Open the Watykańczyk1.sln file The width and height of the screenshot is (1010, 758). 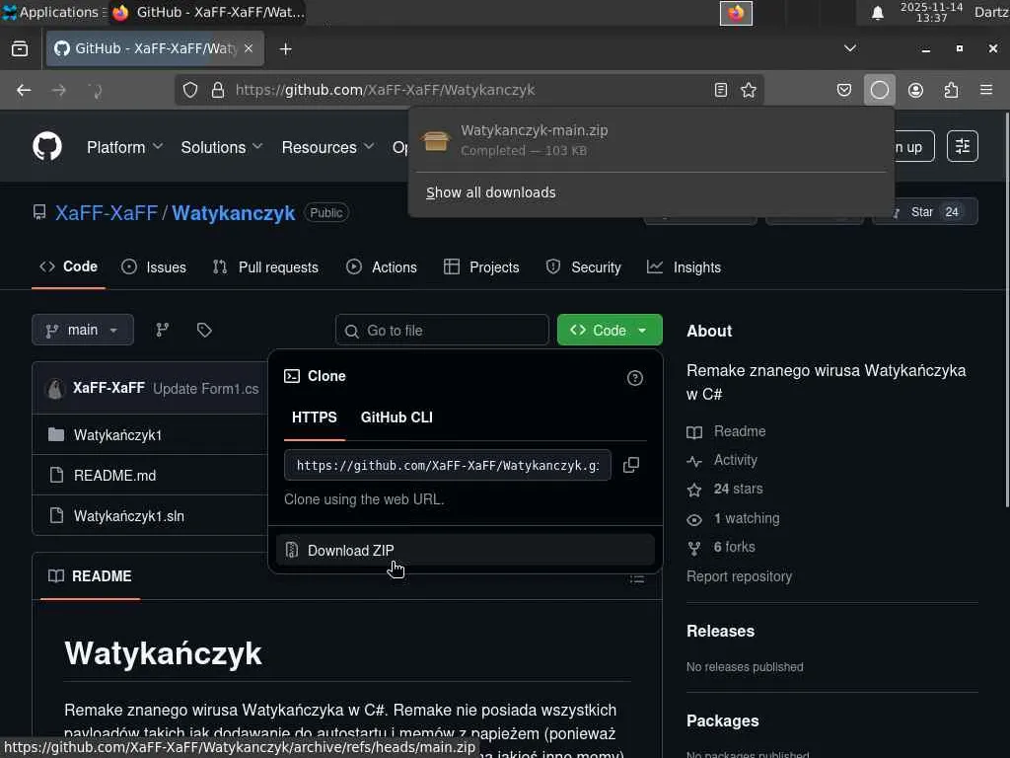[129, 516]
